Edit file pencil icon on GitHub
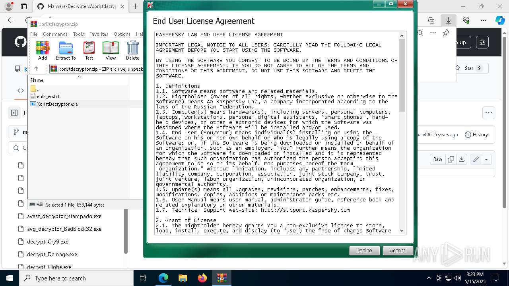 pyautogui.click(x=476, y=159)
